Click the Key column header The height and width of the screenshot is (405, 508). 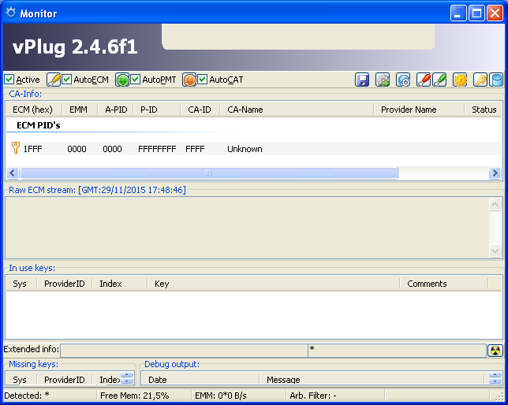pyautogui.click(x=274, y=284)
